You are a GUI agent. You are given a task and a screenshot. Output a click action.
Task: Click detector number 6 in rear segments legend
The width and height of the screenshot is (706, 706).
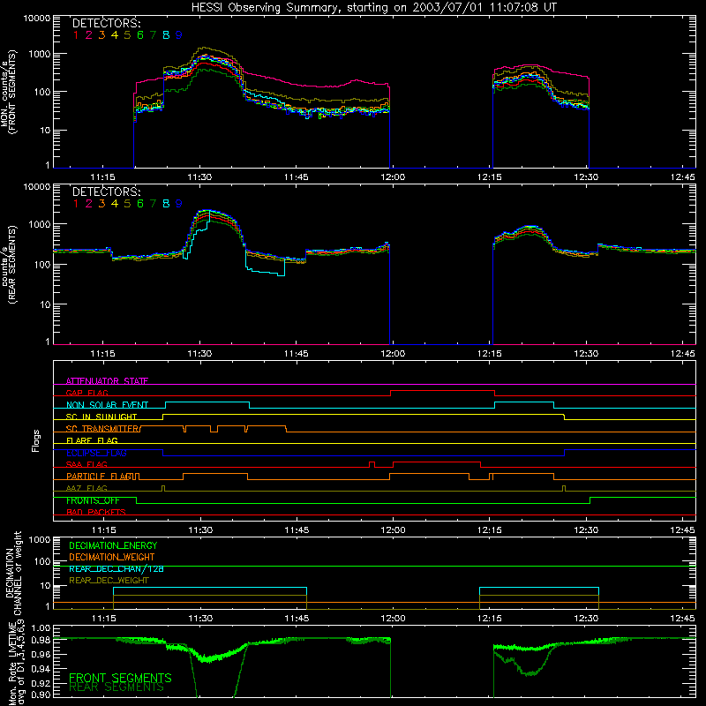(140, 204)
